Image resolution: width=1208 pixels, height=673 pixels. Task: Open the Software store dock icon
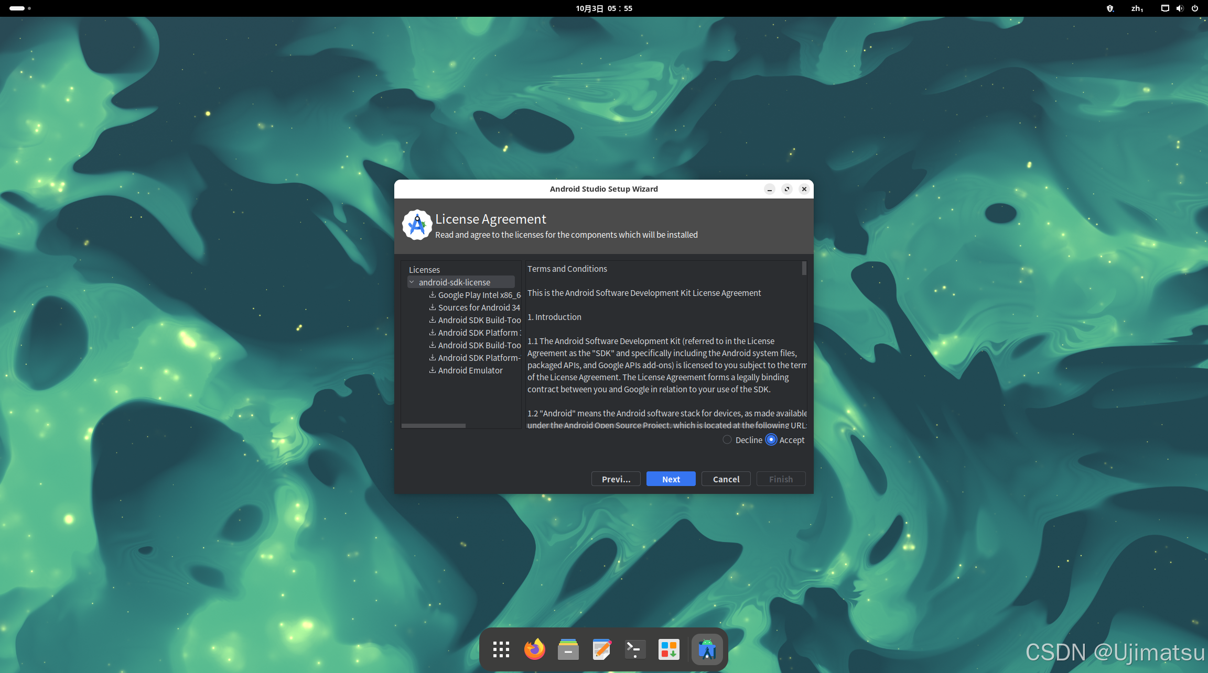pyautogui.click(x=668, y=649)
